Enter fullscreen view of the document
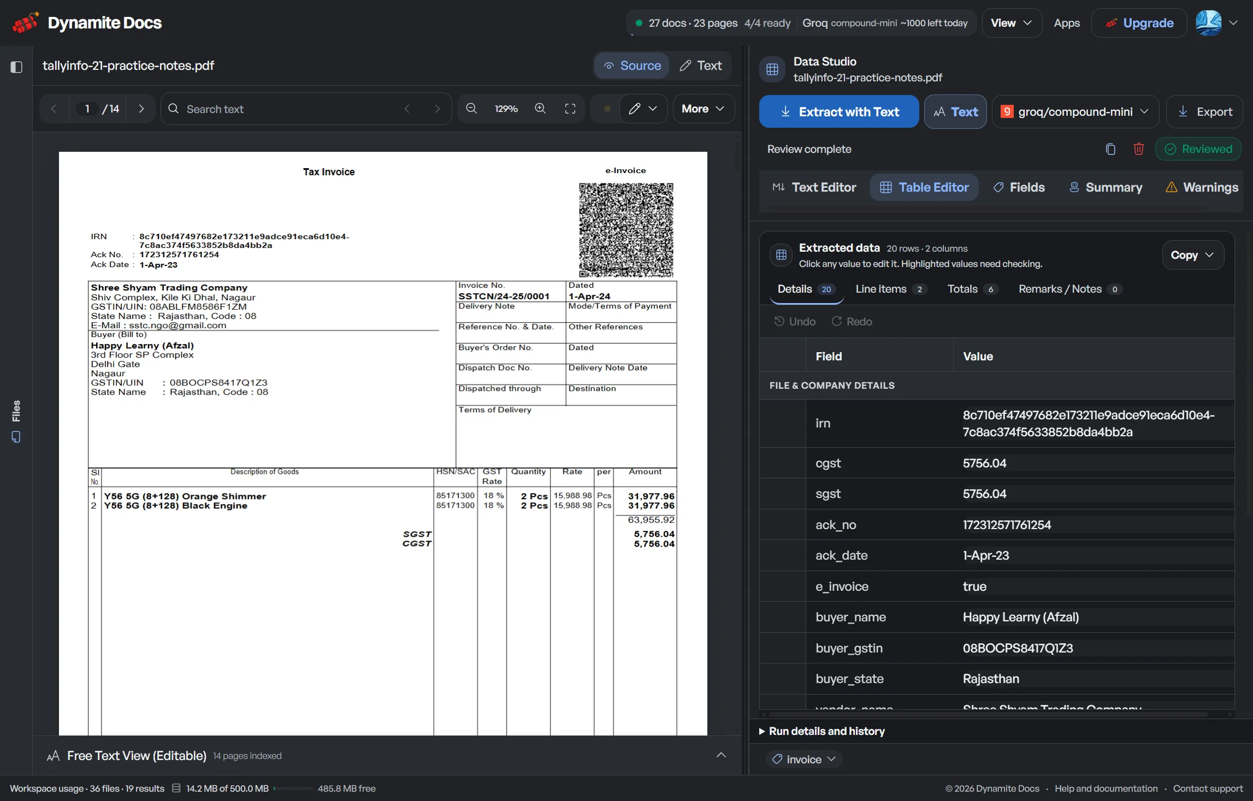The image size is (1253, 801). 570,109
